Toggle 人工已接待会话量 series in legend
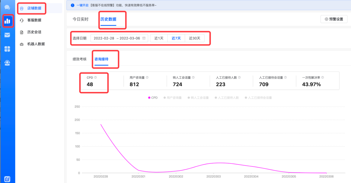 (x=258, y=98)
